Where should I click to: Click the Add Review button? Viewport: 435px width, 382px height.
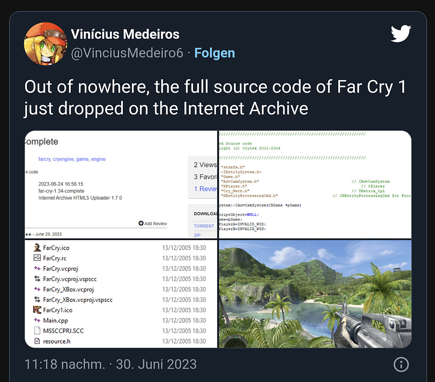click(153, 224)
